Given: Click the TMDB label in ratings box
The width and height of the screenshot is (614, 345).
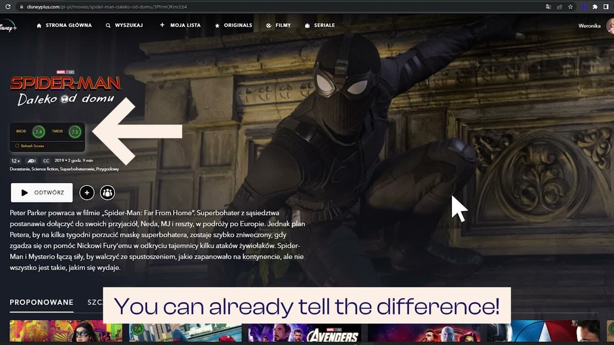Looking at the screenshot, I should 57,131.
